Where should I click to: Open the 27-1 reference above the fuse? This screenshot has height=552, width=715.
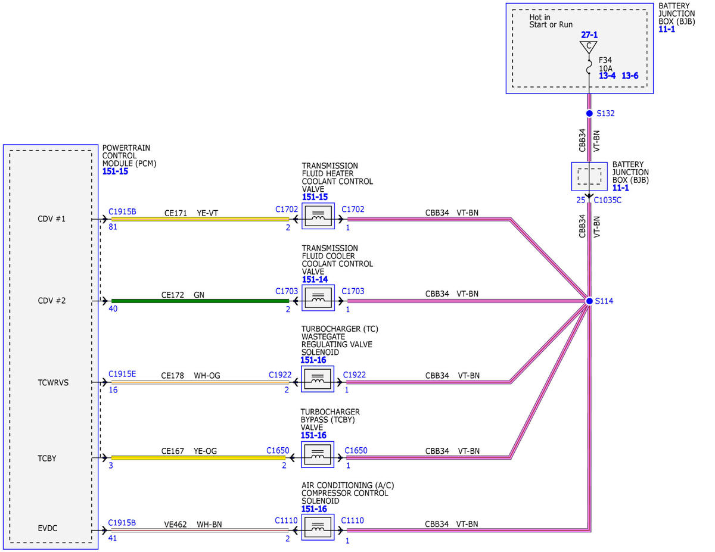pos(589,36)
